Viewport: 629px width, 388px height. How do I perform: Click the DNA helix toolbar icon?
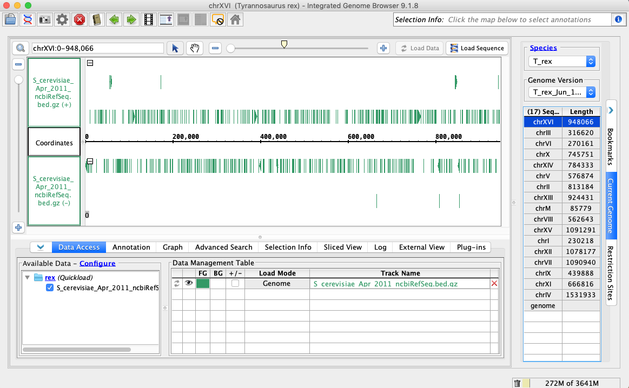click(27, 19)
